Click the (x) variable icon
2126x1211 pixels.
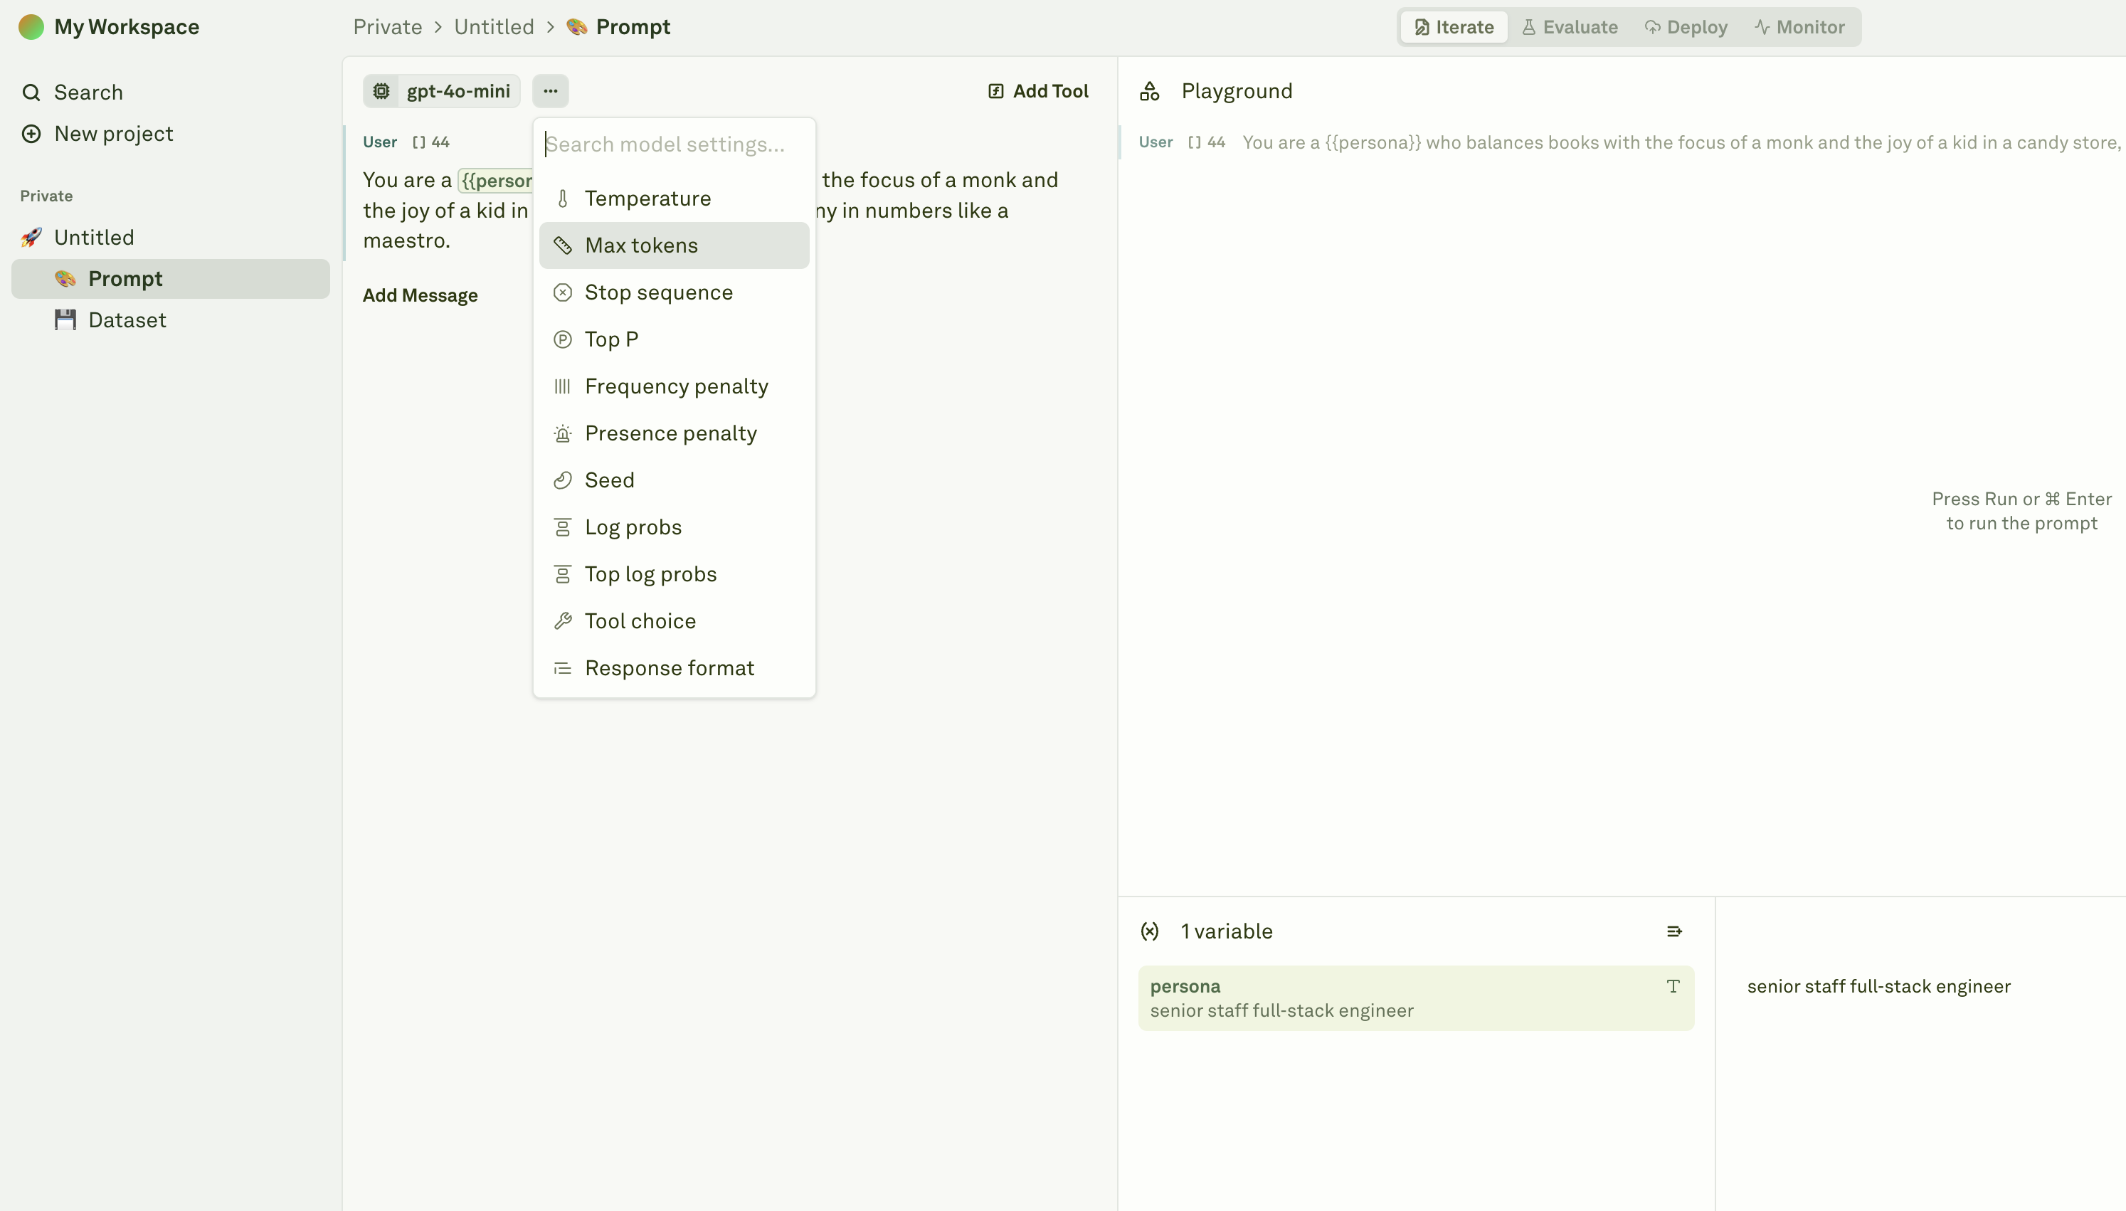pos(1149,931)
